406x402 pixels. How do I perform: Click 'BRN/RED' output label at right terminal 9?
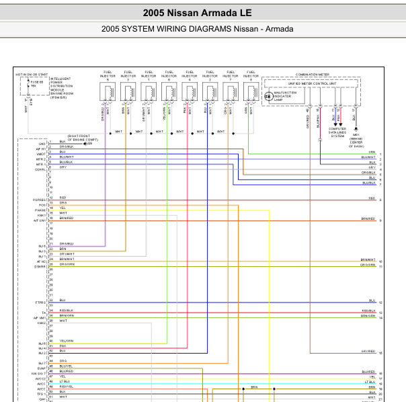(368, 218)
